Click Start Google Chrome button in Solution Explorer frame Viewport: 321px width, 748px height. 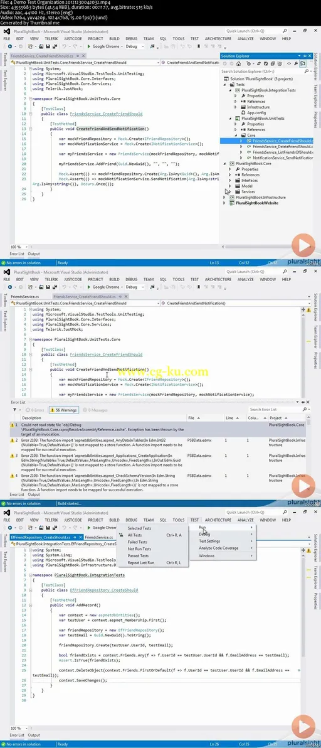click(103, 46)
